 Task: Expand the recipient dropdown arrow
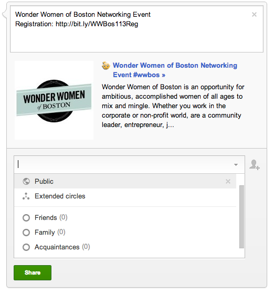pyautogui.click(x=236, y=165)
